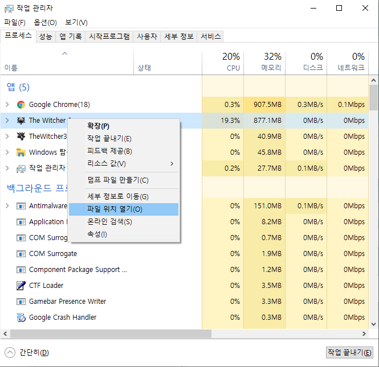Click the horizontal scrollbar left arrow
Image resolution: width=379 pixels, height=367 pixels.
click(x=5, y=333)
